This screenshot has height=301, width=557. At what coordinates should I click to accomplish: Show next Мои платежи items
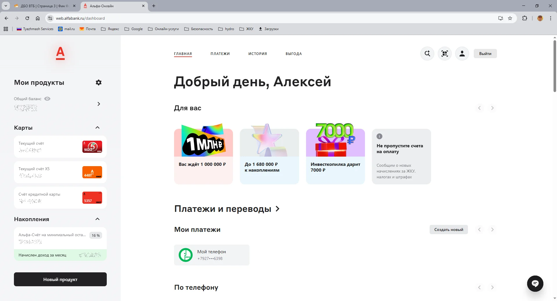tap(492, 230)
